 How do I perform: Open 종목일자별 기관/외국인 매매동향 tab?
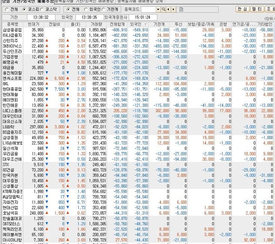pyautogui.click(x=84, y=2)
